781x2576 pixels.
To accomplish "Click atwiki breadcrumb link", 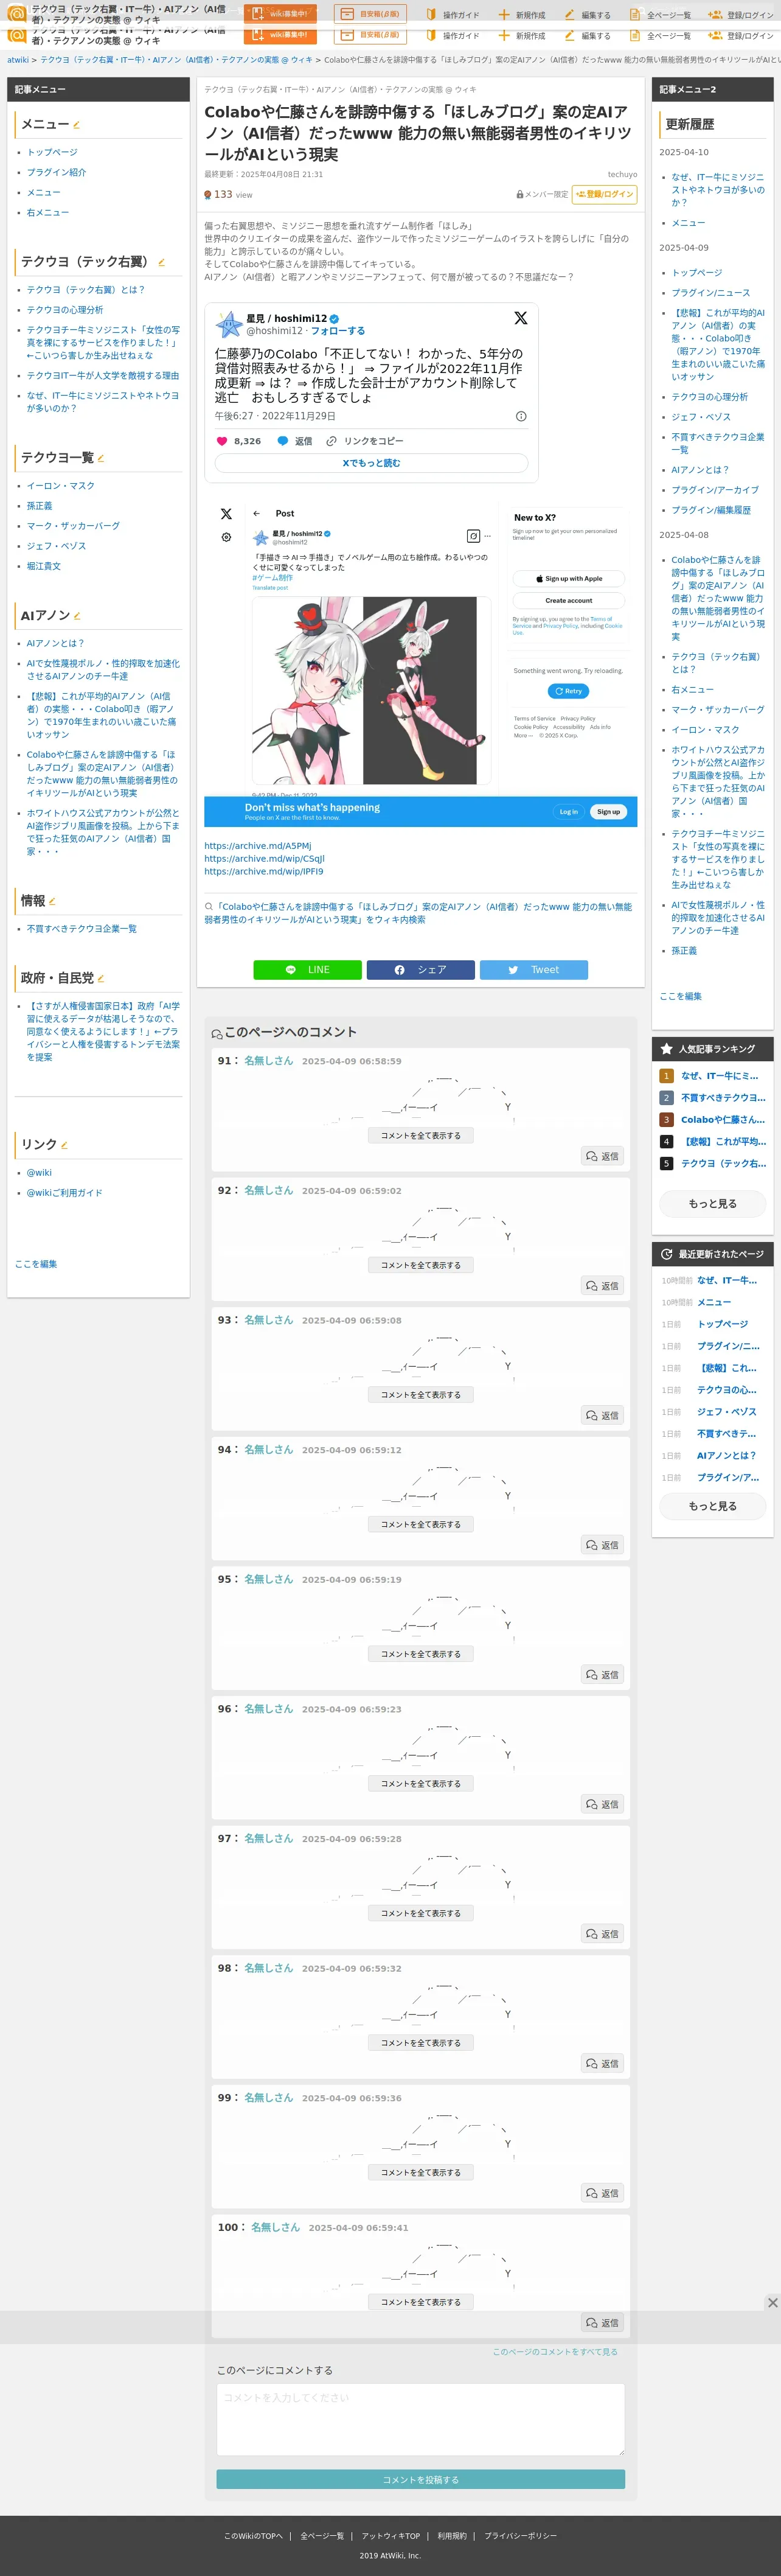I will pos(18,60).
